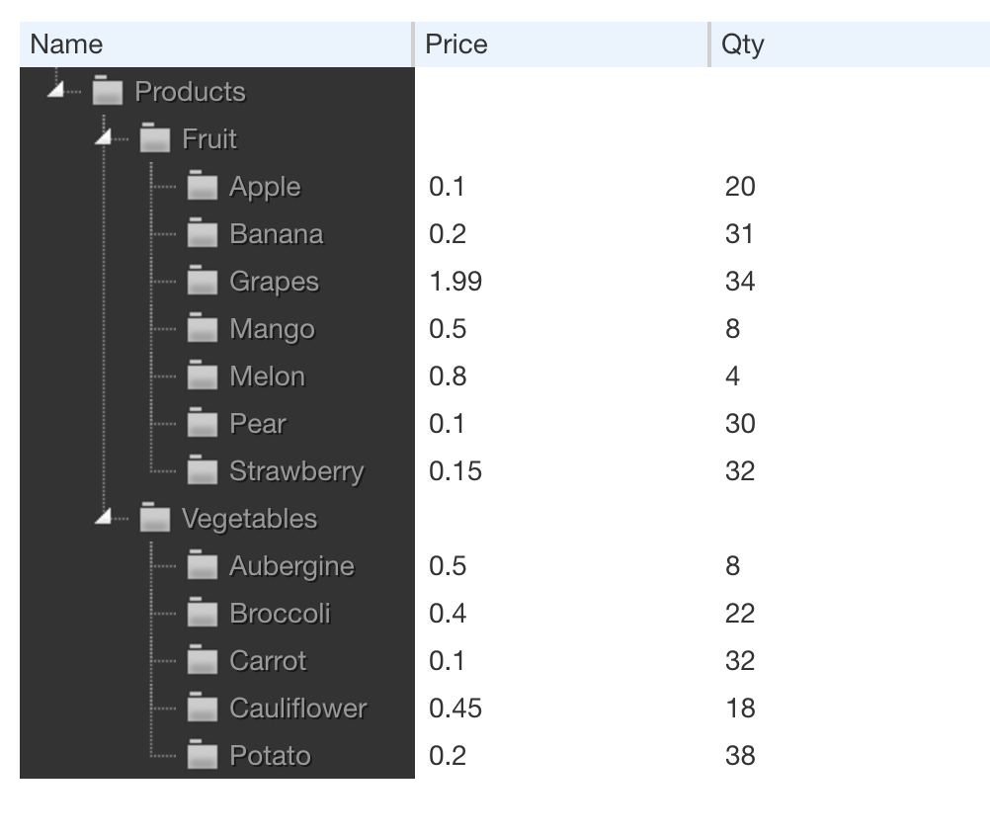This screenshot has height=836, width=990.
Task: Click the Grapes quantity 34
Action: tap(740, 282)
